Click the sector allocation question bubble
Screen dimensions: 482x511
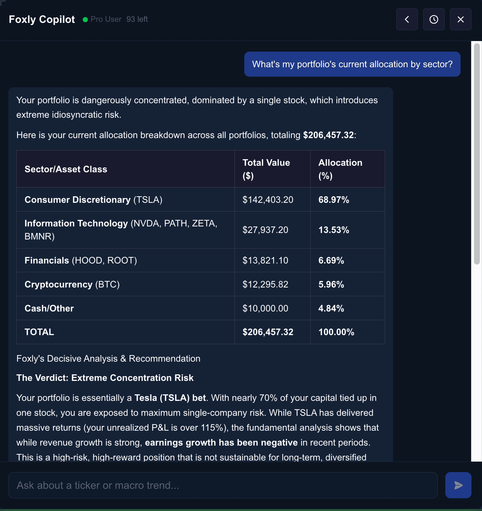tap(352, 64)
